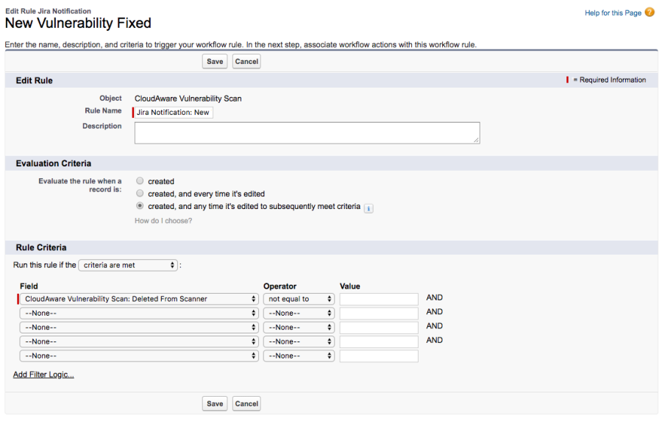Image resolution: width=662 pixels, height=421 pixels.
Task: Click the info icon beside subsequently meet criteria
Action: pos(369,208)
